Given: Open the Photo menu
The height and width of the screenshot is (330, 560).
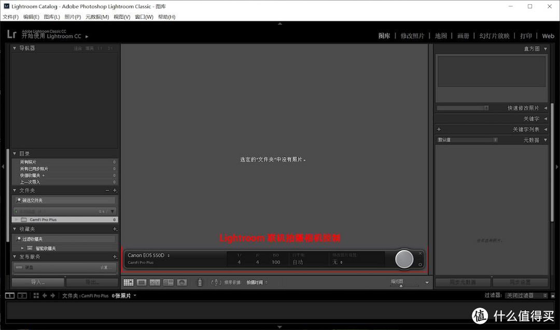Looking at the screenshot, I should point(73,17).
